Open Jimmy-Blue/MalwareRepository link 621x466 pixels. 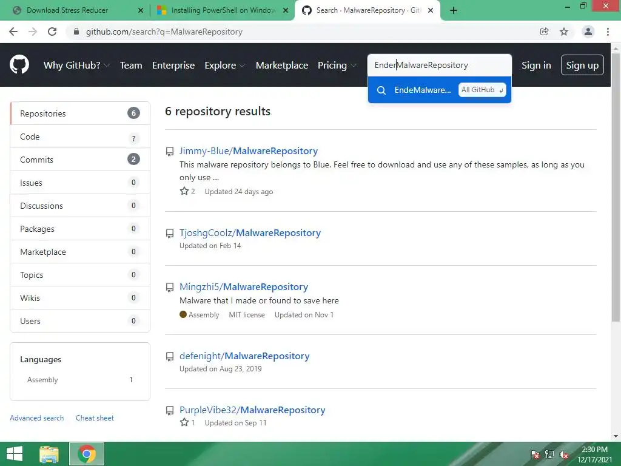coord(249,151)
